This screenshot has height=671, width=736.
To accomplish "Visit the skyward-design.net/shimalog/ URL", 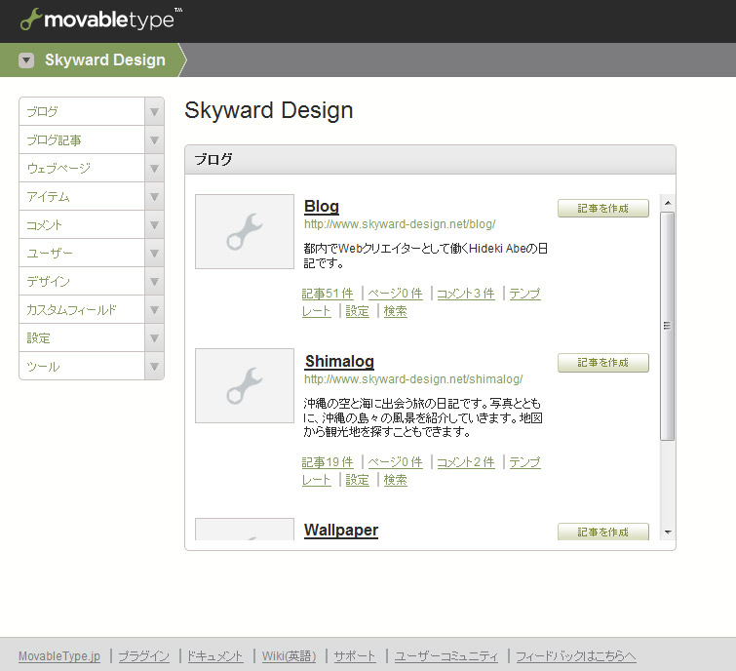I will 413,379.
